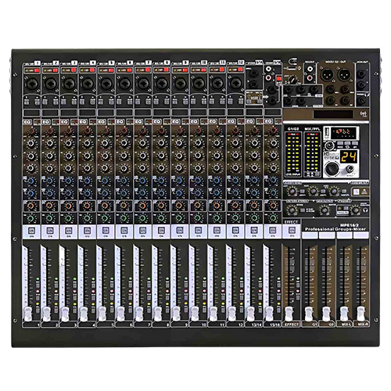This screenshot has height=391, width=391.
Task: Click the channel 1 fader knob
Action: coord(27,314)
